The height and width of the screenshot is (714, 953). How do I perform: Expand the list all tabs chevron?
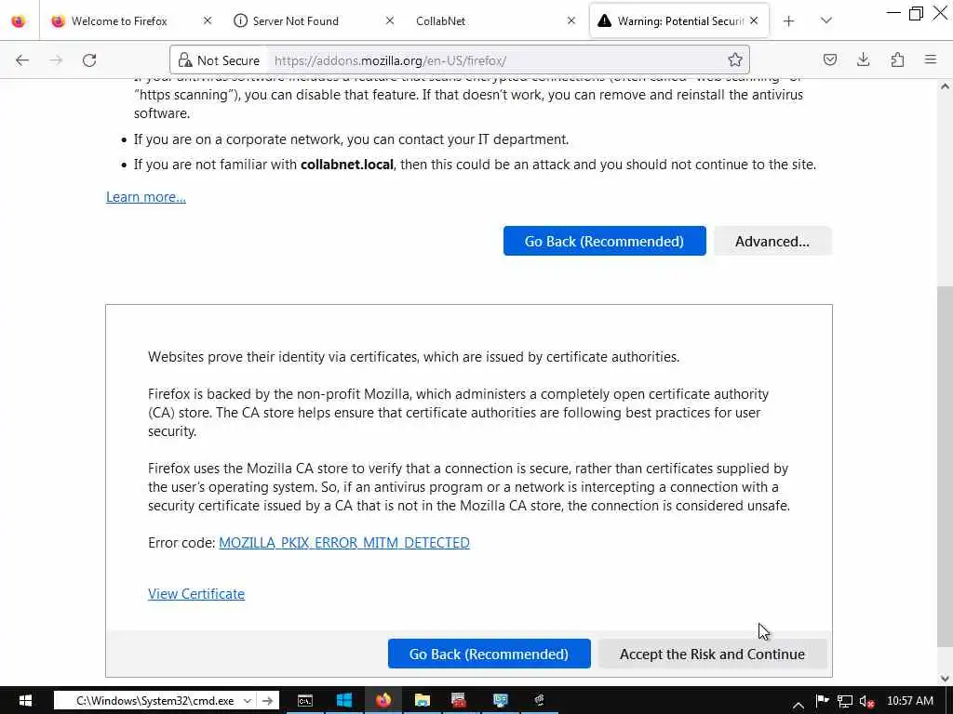(826, 20)
